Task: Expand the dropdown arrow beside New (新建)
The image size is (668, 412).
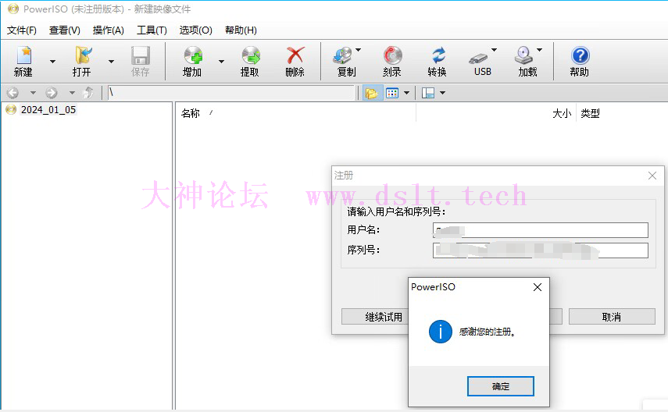Action: (52, 61)
